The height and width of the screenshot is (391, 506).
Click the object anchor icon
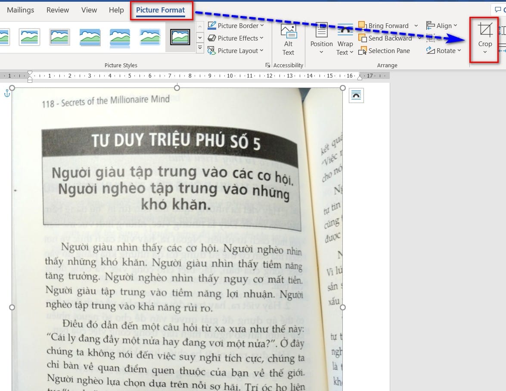(x=7, y=94)
